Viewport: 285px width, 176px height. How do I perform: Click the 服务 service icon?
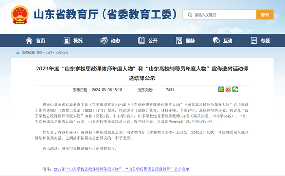[x=179, y=40]
